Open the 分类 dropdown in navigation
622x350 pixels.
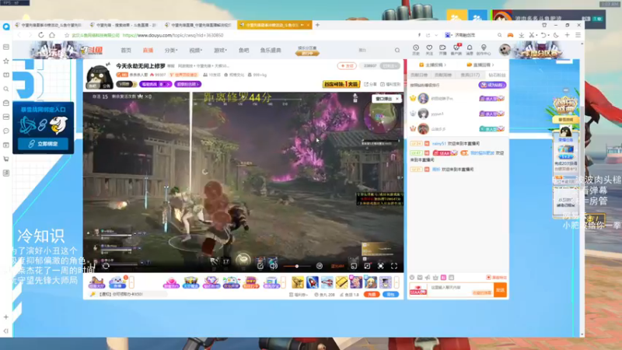click(x=171, y=51)
